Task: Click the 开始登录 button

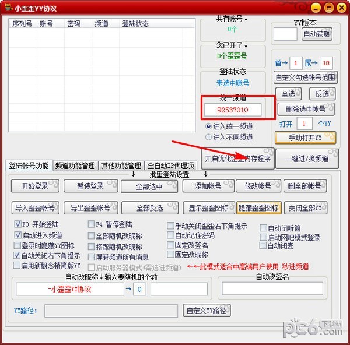Action: coord(35,186)
